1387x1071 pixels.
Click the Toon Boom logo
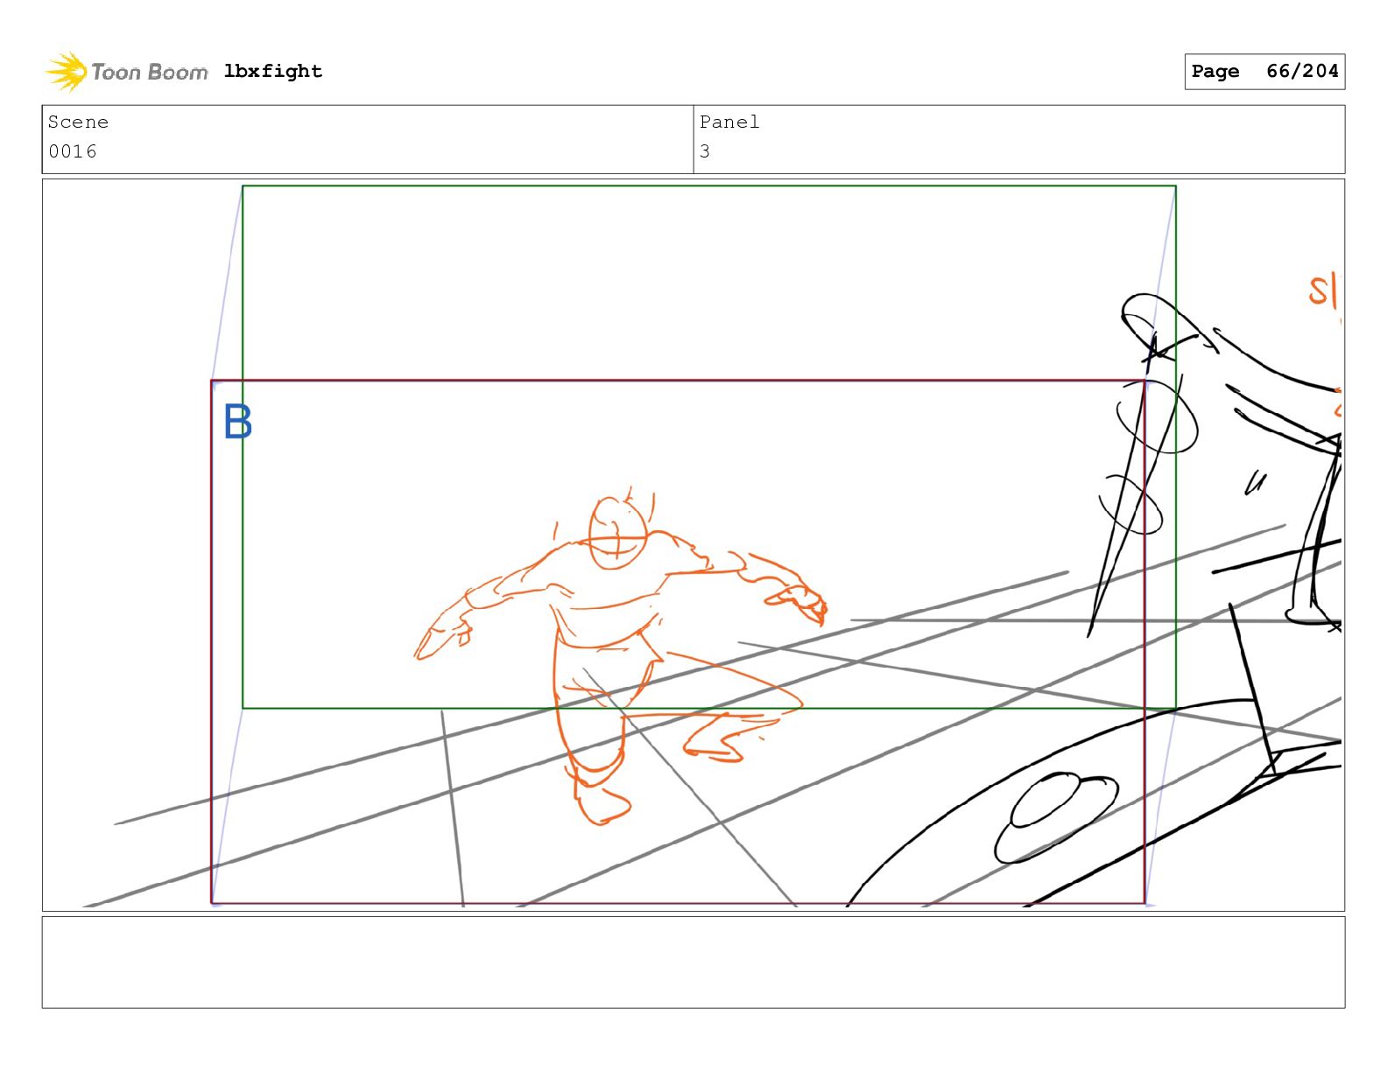[127, 71]
